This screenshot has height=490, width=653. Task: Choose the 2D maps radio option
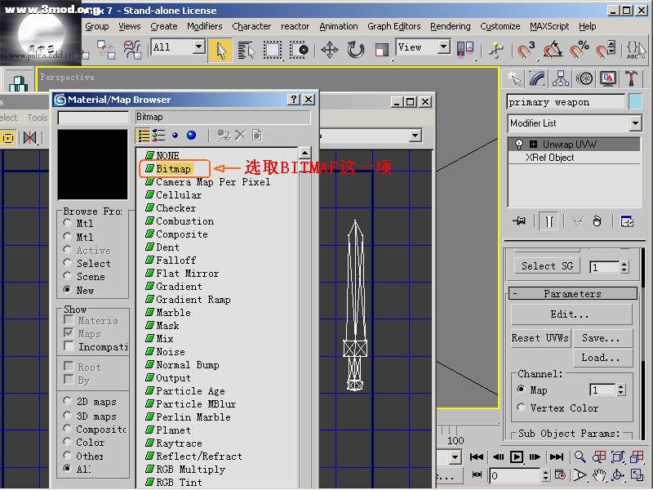click(x=68, y=402)
